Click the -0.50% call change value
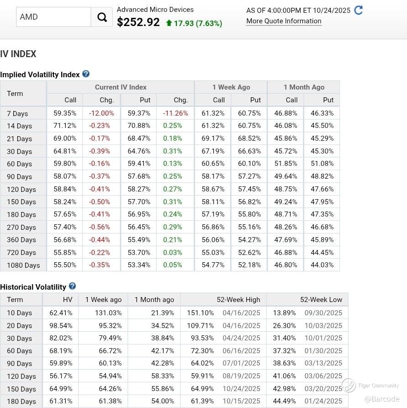The width and height of the screenshot is (407, 408). pyautogui.click(x=100, y=202)
